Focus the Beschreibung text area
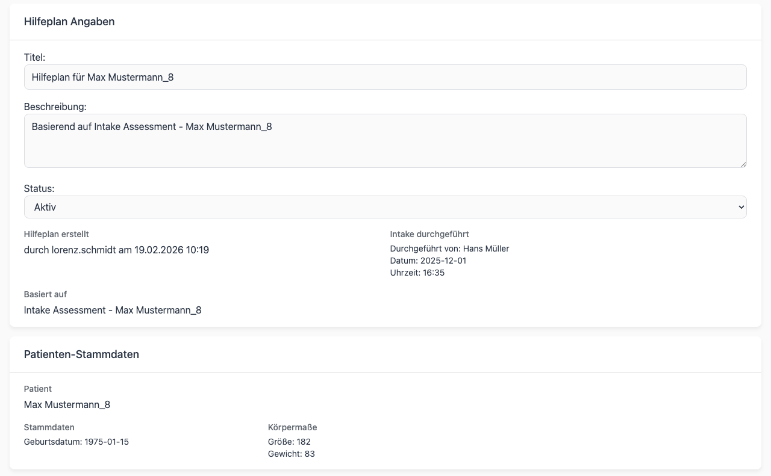The height and width of the screenshot is (476, 771). click(385, 141)
